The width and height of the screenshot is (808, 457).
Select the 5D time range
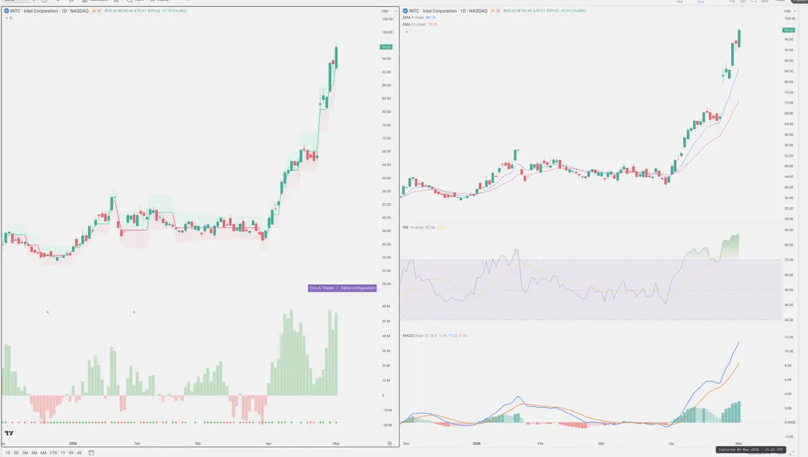click(16, 453)
